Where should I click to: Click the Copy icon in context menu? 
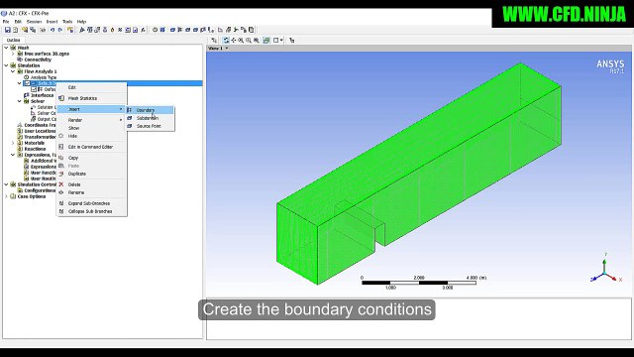point(61,158)
